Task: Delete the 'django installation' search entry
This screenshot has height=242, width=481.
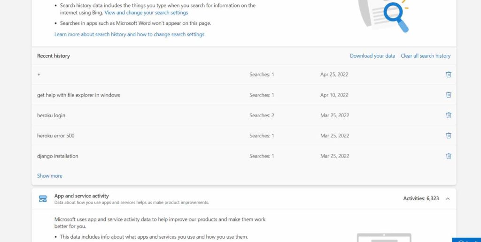Action: (x=449, y=156)
